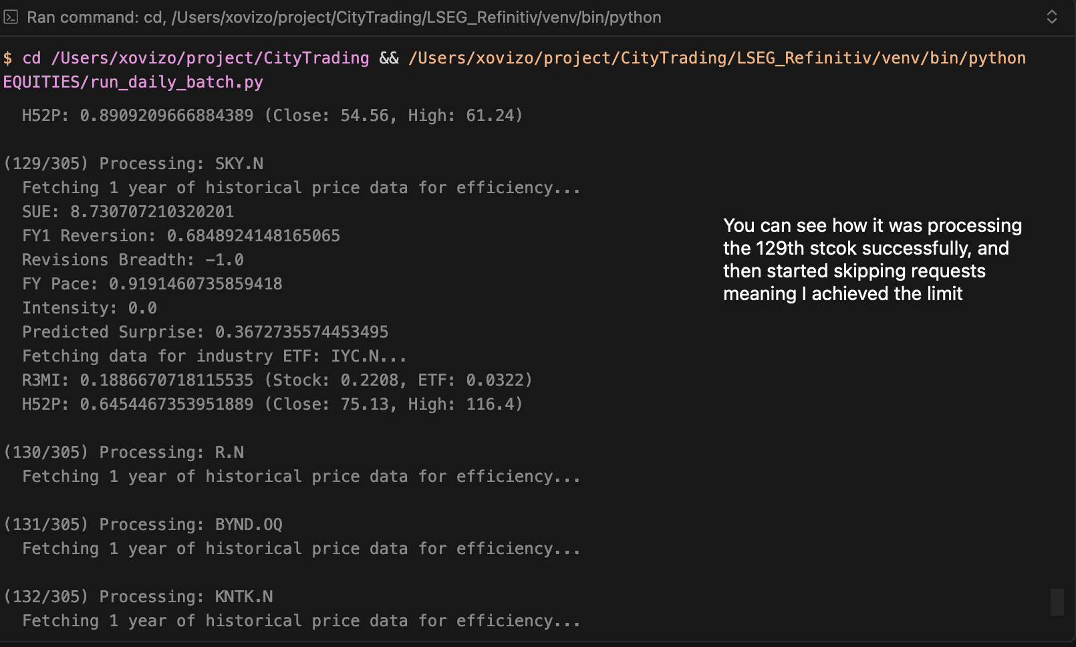The height and width of the screenshot is (647, 1076).
Task: Click the dollar sign command prompt
Action: pos(7,58)
